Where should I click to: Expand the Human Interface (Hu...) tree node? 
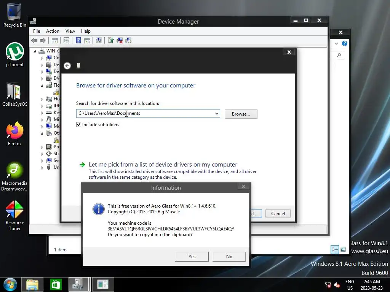[42, 99]
